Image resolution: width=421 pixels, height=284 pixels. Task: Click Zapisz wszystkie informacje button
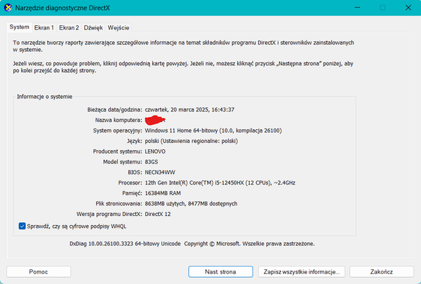point(300,271)
